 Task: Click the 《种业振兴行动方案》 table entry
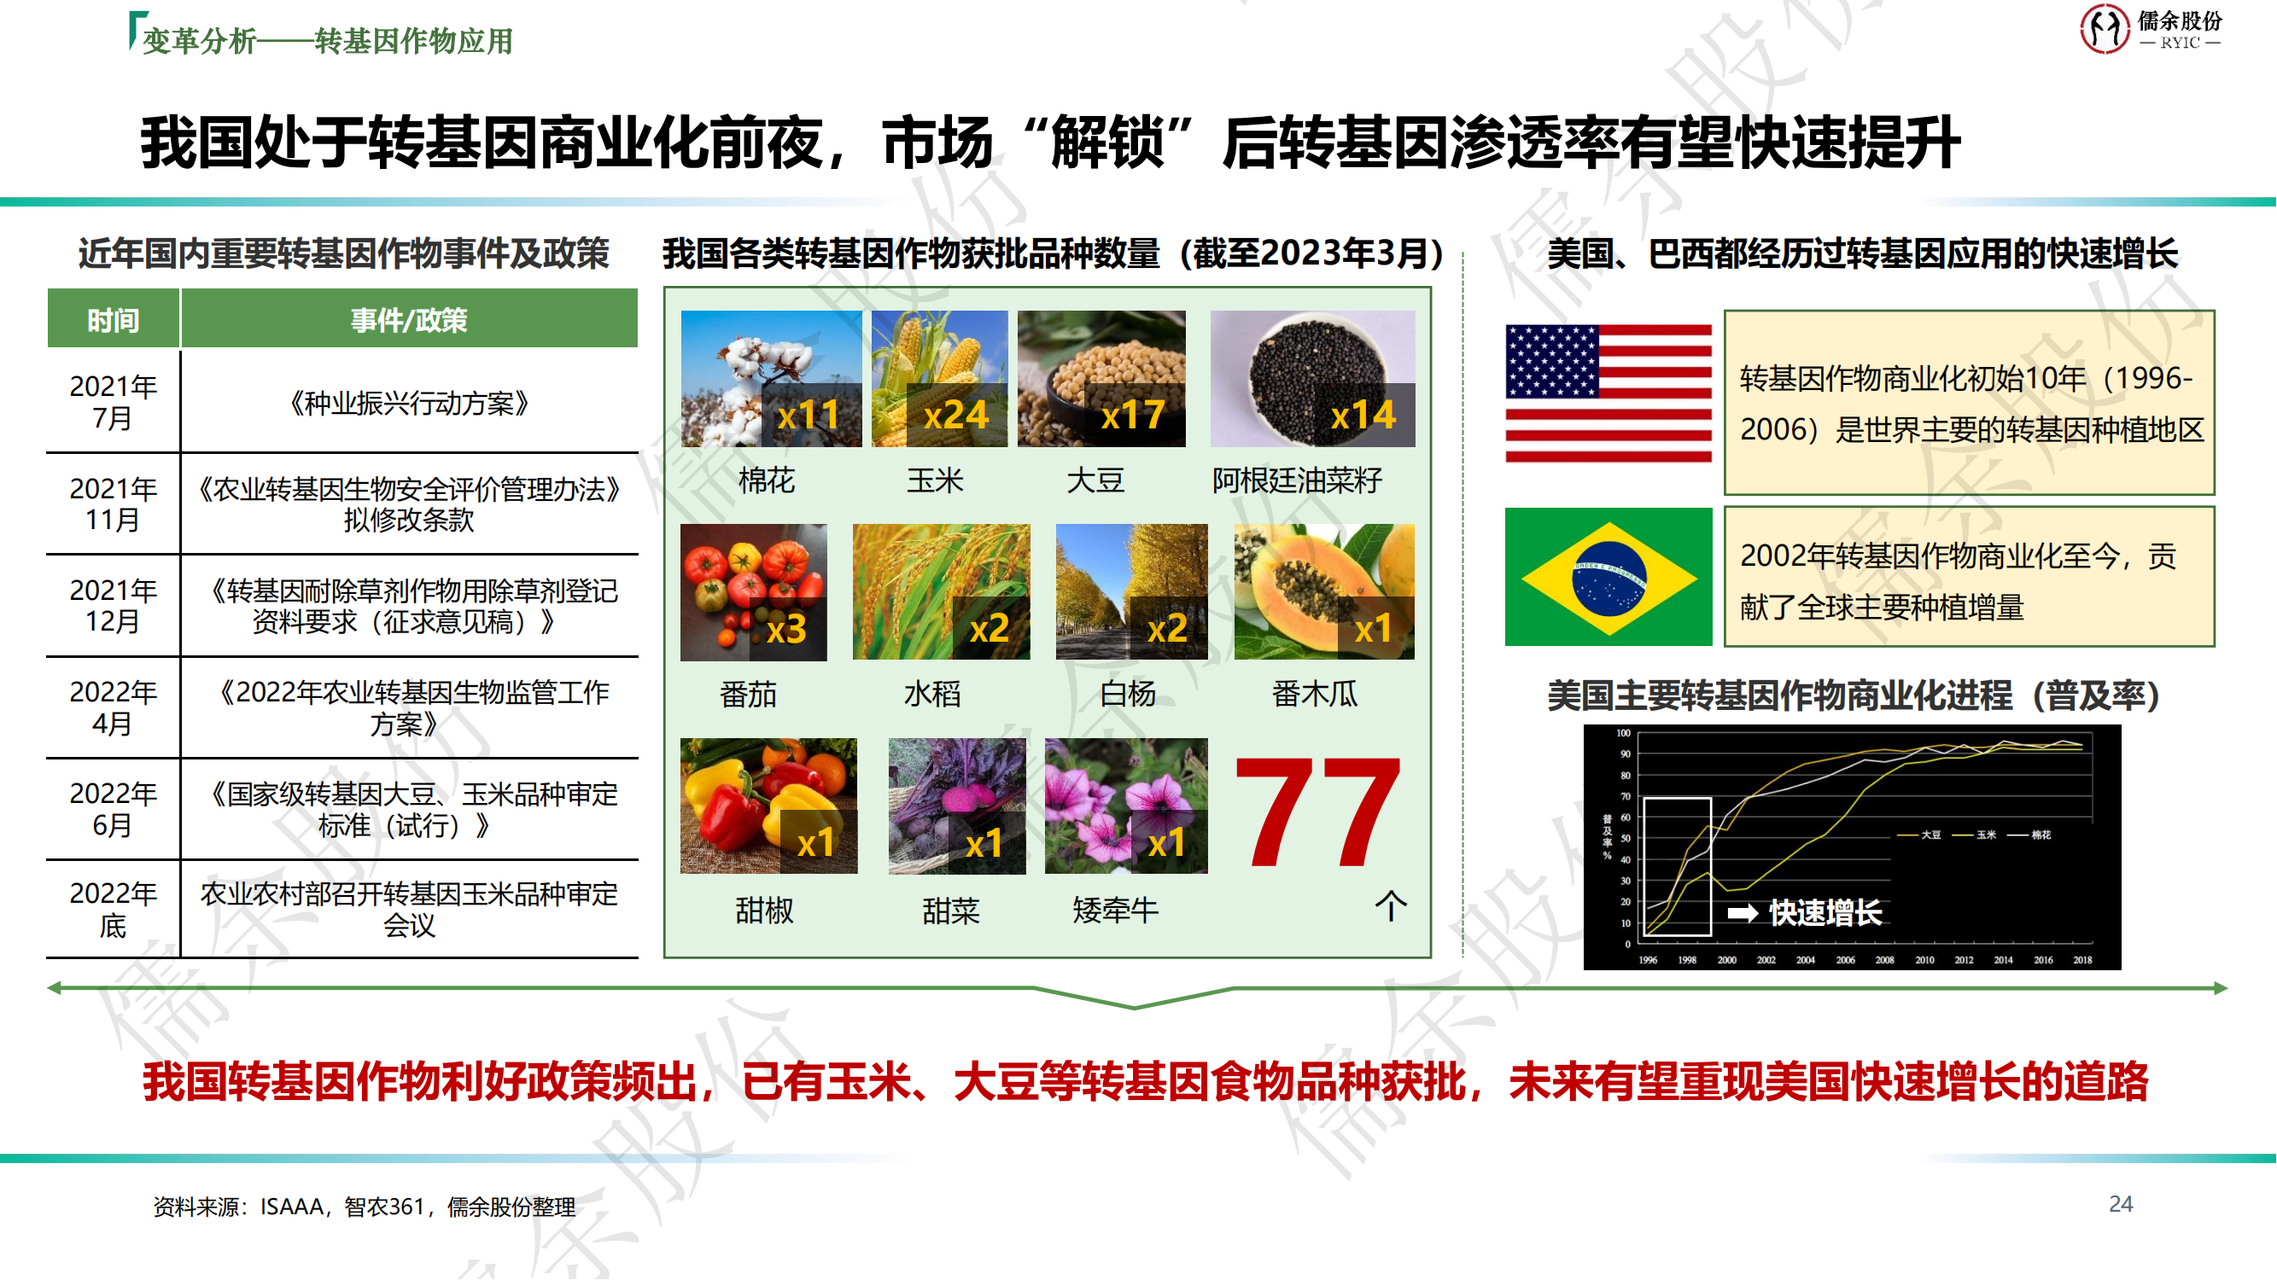click(408, 403)
